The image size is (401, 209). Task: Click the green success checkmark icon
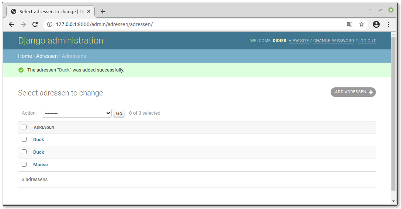click(x=21, y=70)
